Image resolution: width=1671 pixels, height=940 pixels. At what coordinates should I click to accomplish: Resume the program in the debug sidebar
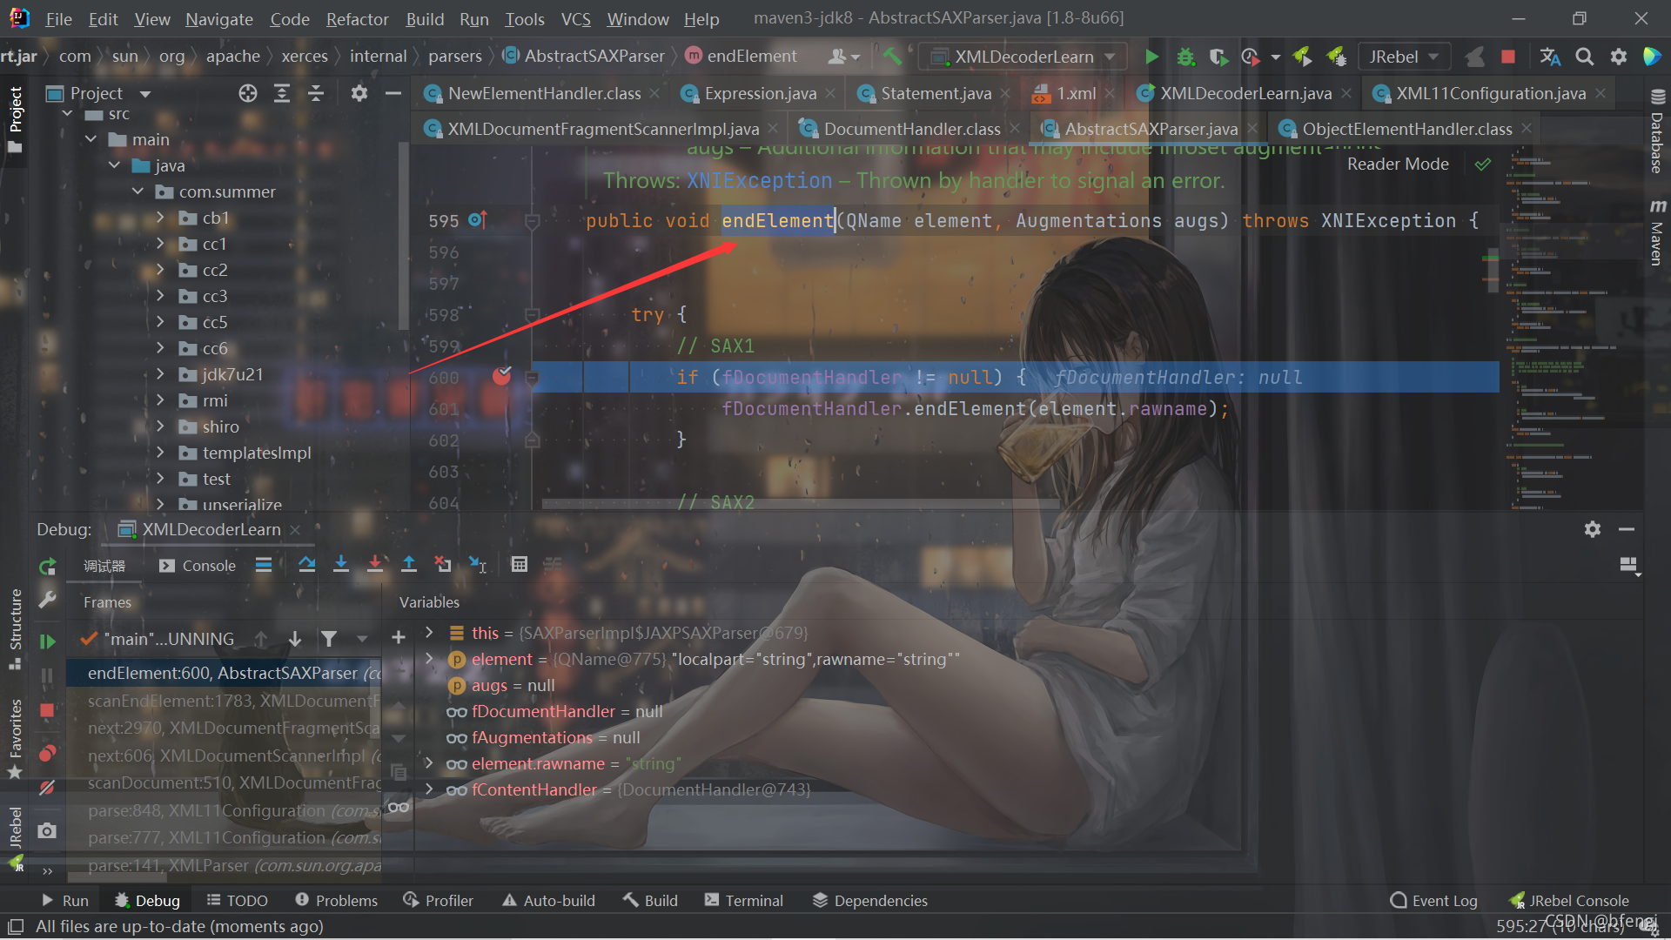click(47, 641)
